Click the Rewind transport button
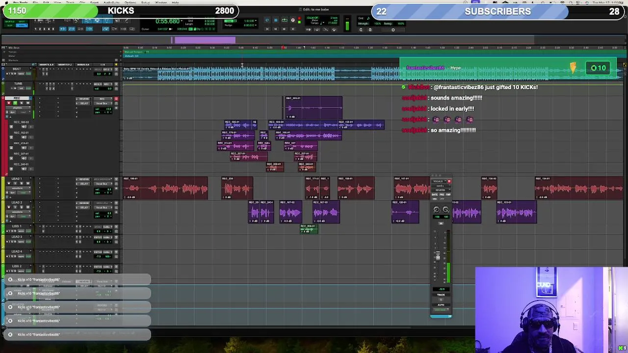The image size is (628, 353). click(x=275, y=29)
